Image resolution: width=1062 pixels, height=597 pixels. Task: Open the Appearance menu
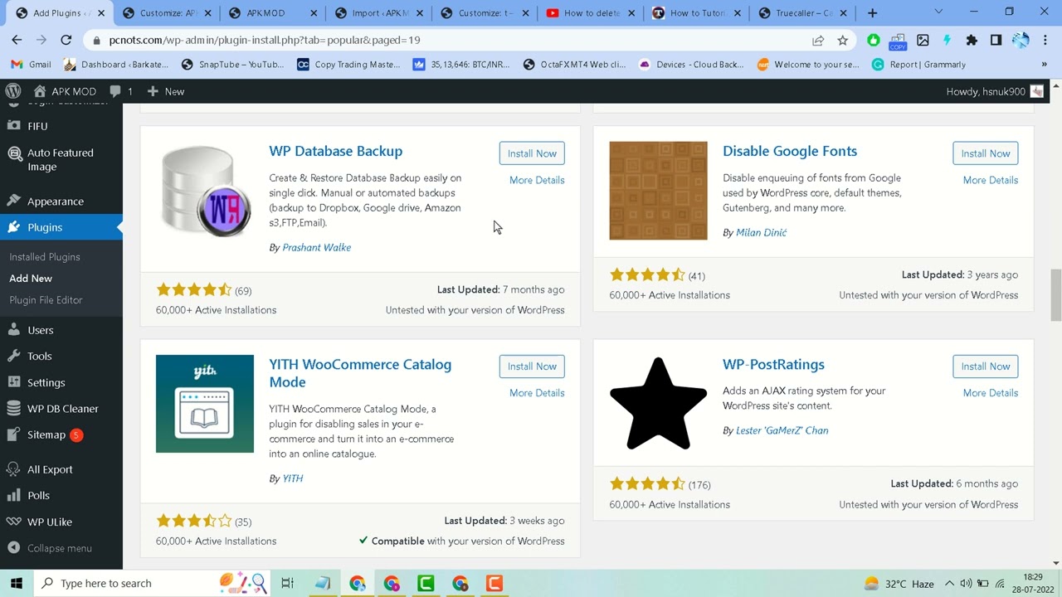[x=61, y=201]
